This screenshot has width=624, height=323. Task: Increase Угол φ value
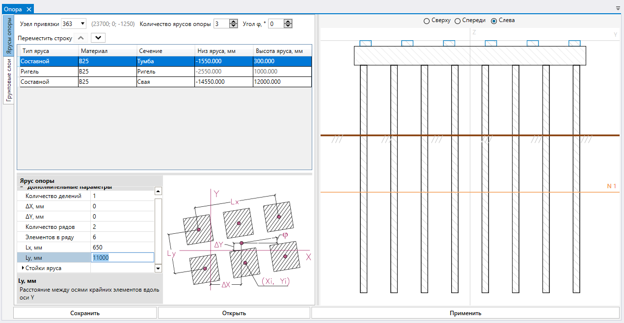(x=288, y=22)
